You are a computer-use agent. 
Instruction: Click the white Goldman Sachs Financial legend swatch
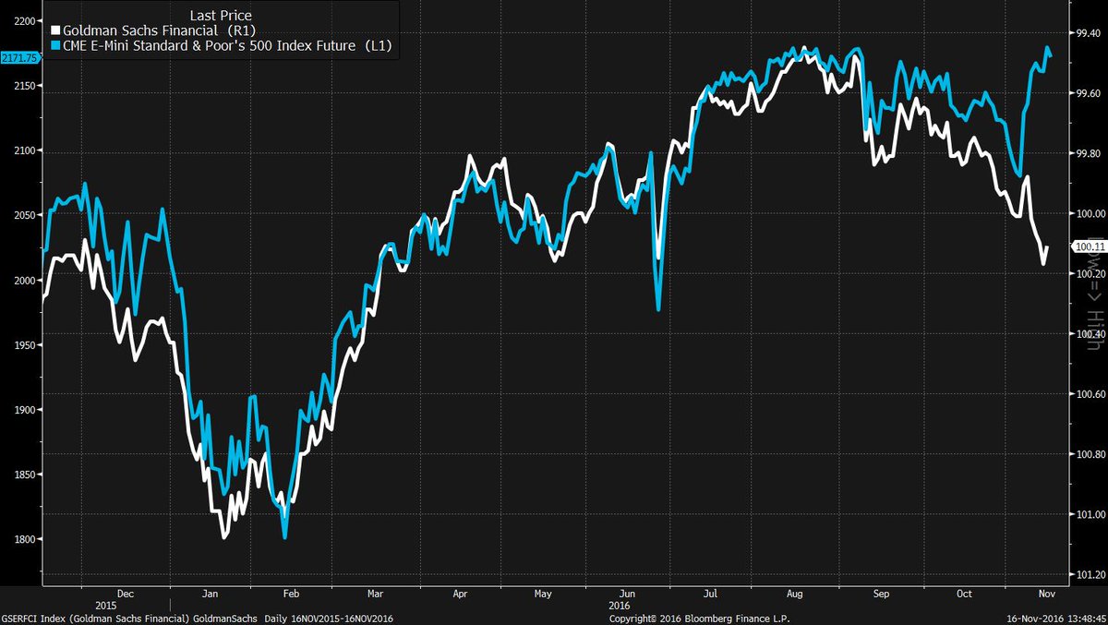(x=55, y=30)
